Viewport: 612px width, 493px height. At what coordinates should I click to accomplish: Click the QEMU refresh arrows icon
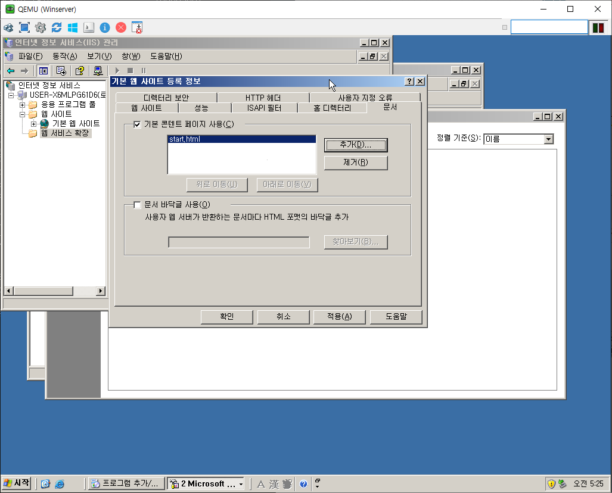tap(57, 28)
